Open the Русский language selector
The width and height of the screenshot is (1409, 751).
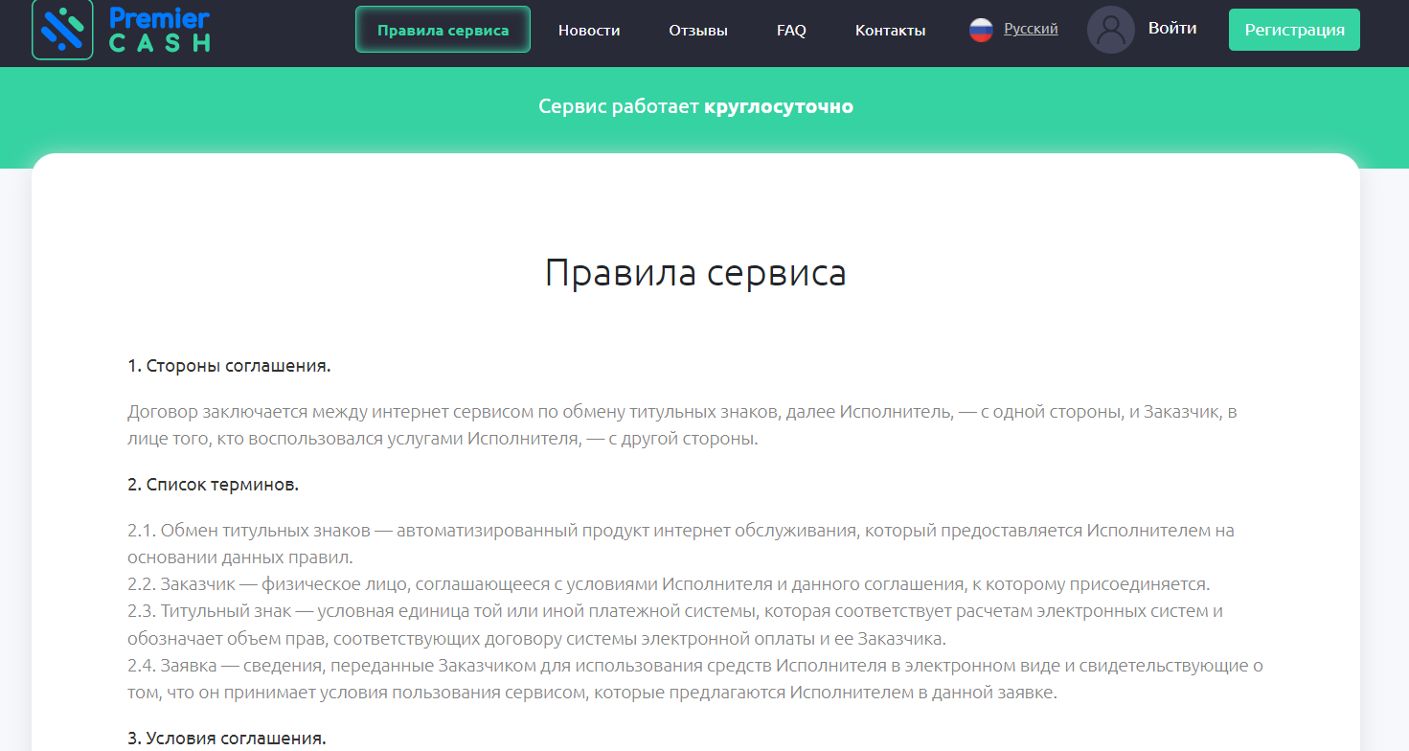point(1031,29)
